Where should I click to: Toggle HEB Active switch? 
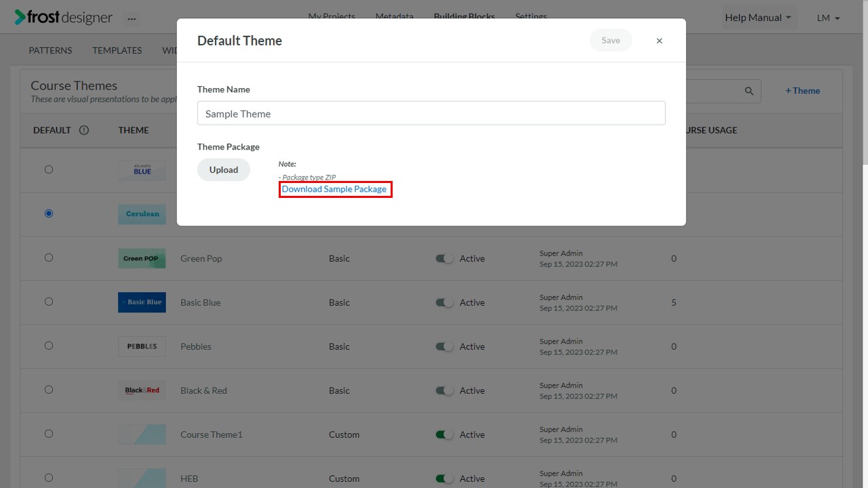pyautogui.click(x=444, y=479)
